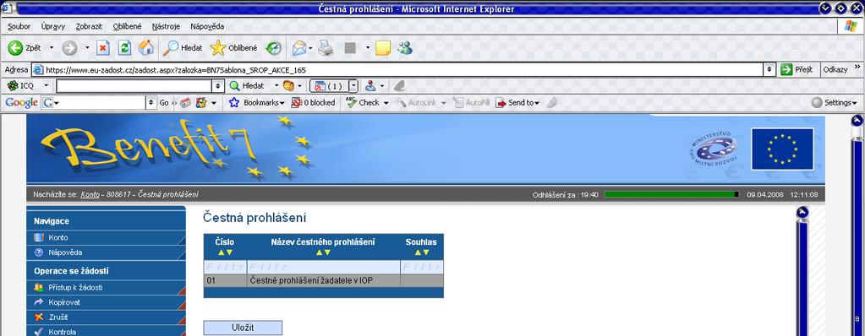Expand Google search box dropdown
This screenshot has height=336, width=865.
click(x=151, y=103)
